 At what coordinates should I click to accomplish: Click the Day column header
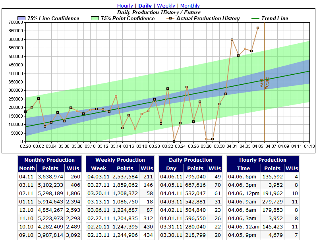(x=171, y=168)
